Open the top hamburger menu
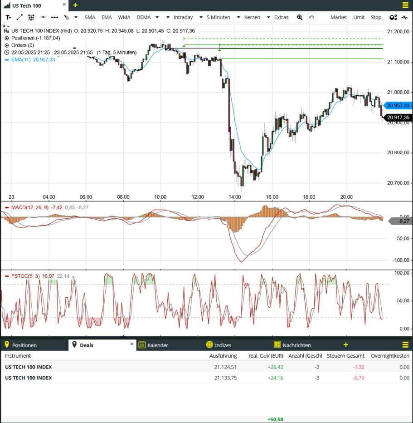Image resolution: width=413 pixels, height=423 pixels. tap(405, 5)
